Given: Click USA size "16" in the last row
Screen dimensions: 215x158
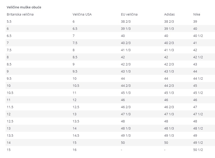Looking at the screenshot, I should (x=75, y=150).
